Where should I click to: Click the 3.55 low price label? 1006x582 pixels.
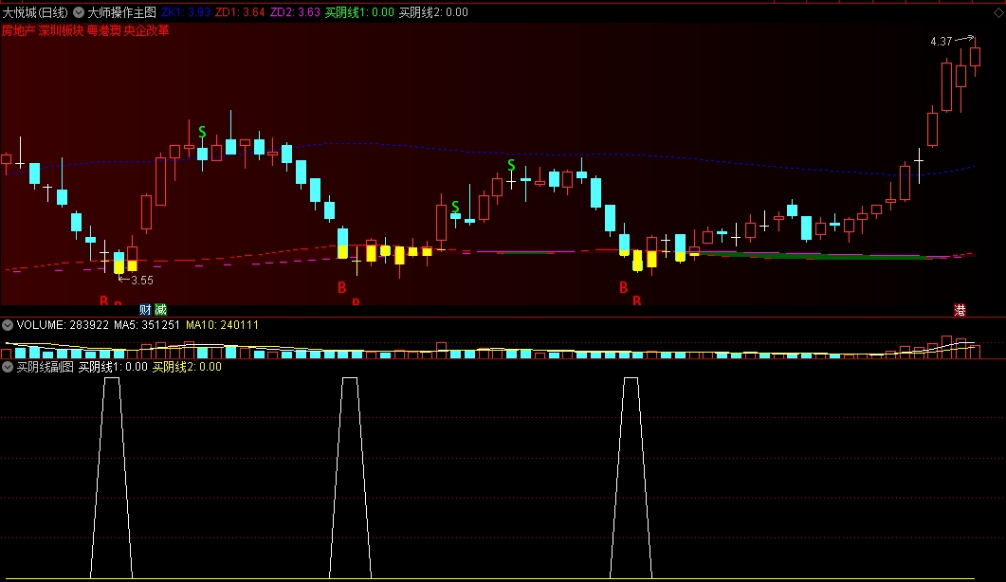[142, 281]
